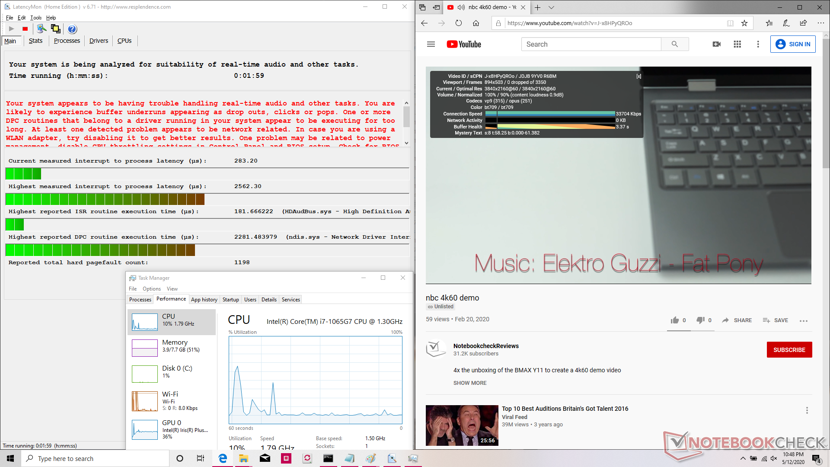This screenshot has width=830, height=467.
Task: Open Task Manager Options menu
Action: click(152, 289)
